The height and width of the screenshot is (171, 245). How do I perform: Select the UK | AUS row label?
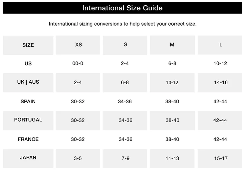coord(28,82)
